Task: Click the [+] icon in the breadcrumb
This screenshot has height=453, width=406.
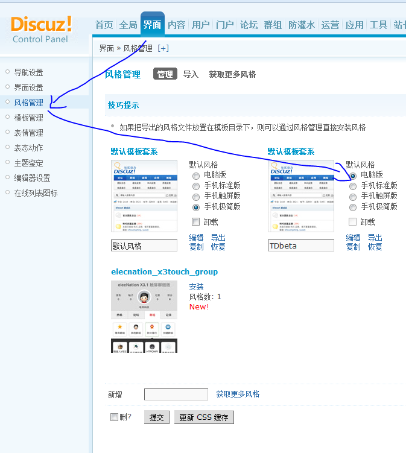Action: point(163,48)
